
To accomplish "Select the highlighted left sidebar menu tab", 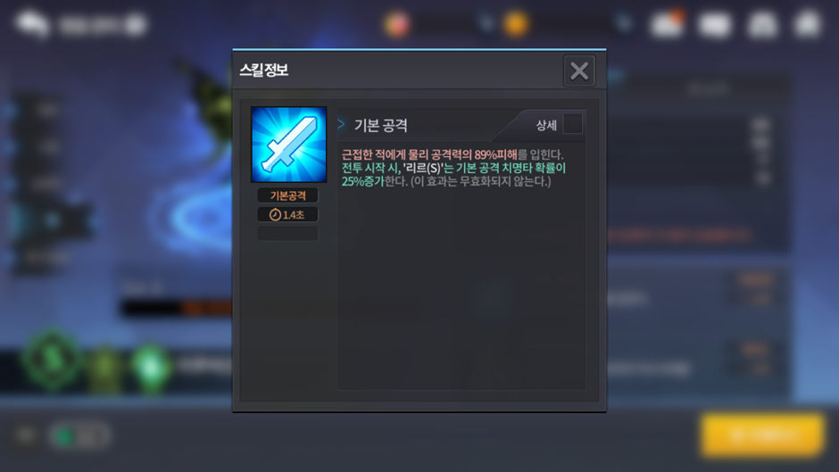I will pyautogui.click(x=52, y=220).
